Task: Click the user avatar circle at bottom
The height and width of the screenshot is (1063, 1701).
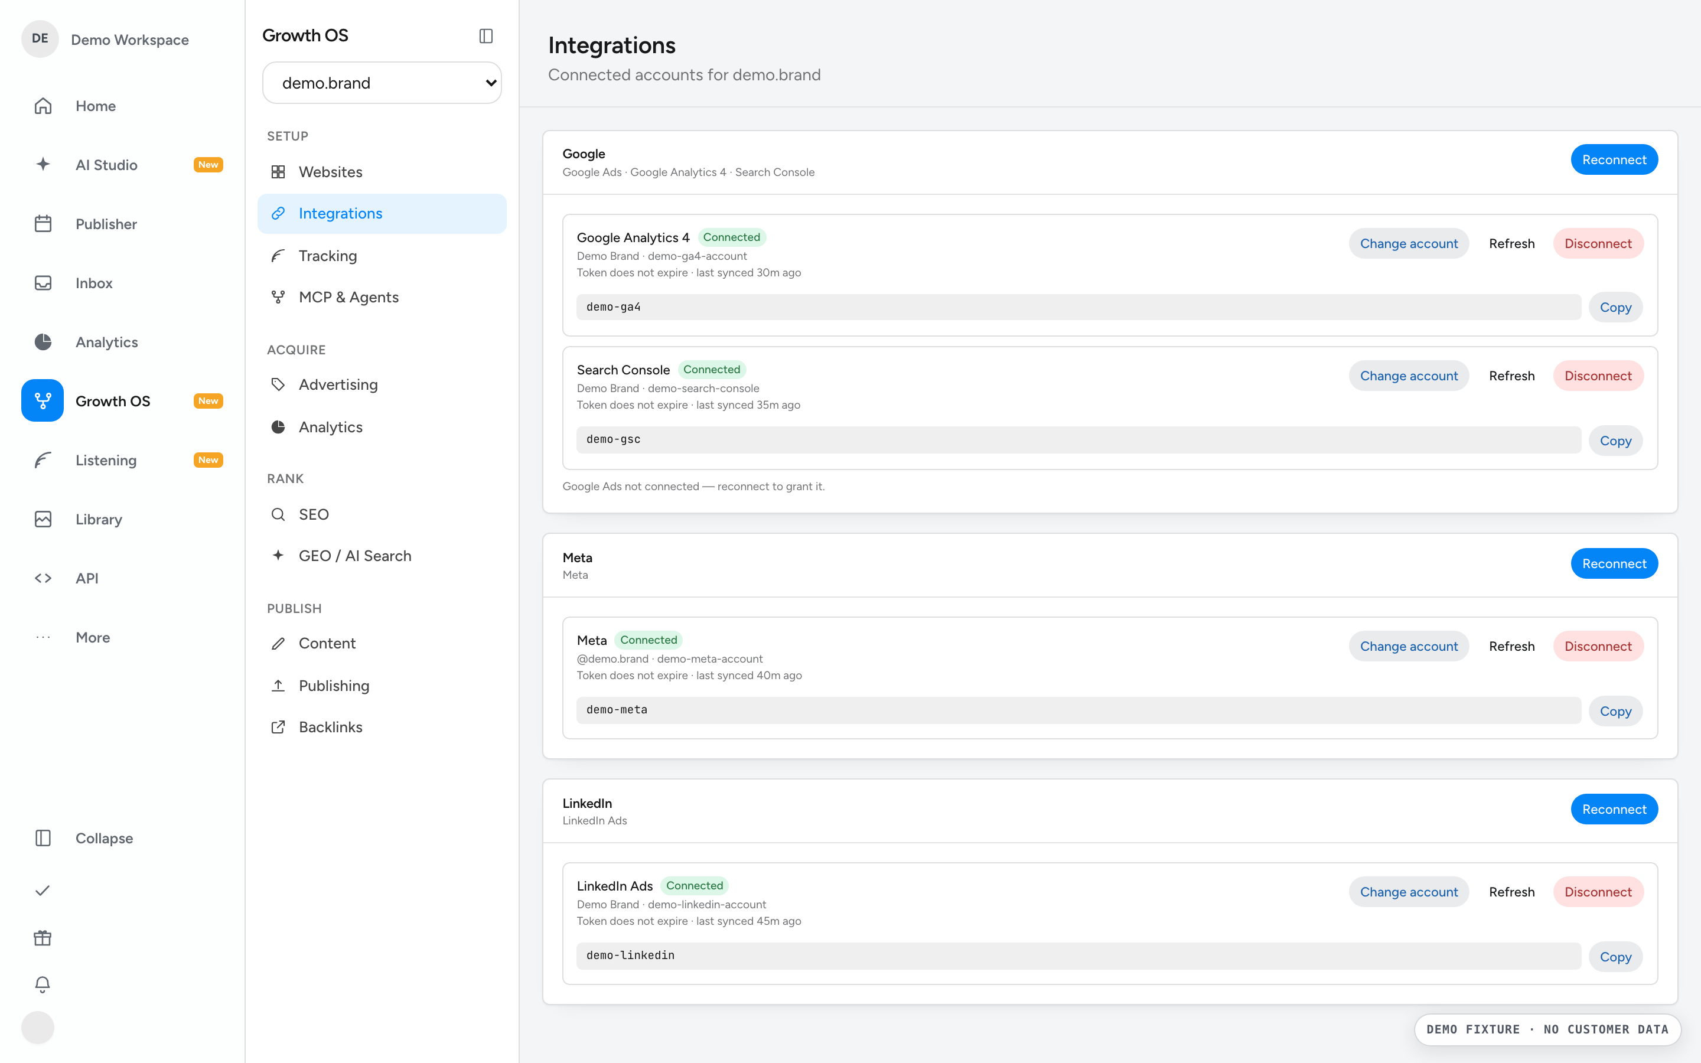Action: [38, 1028]
